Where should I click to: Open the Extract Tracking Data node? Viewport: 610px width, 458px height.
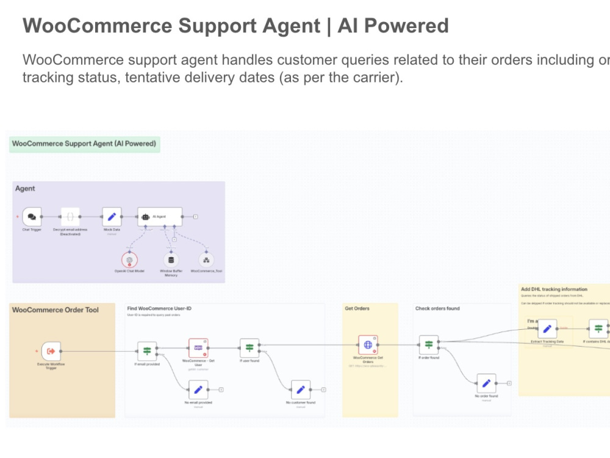point(547,329)
